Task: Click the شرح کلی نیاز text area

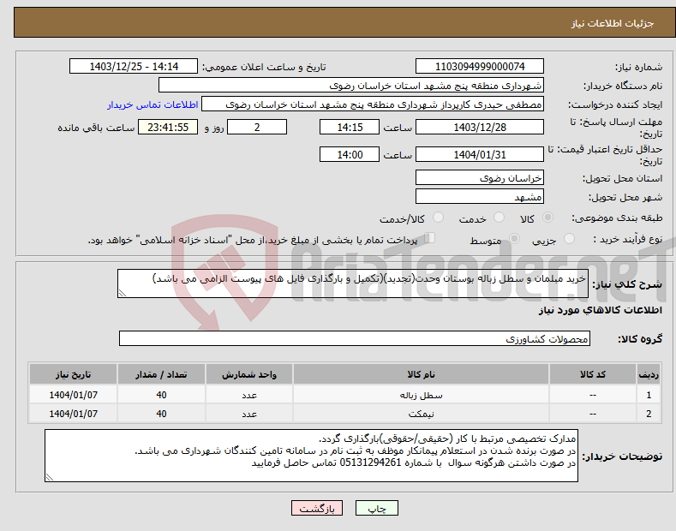Action: (353, 283)
